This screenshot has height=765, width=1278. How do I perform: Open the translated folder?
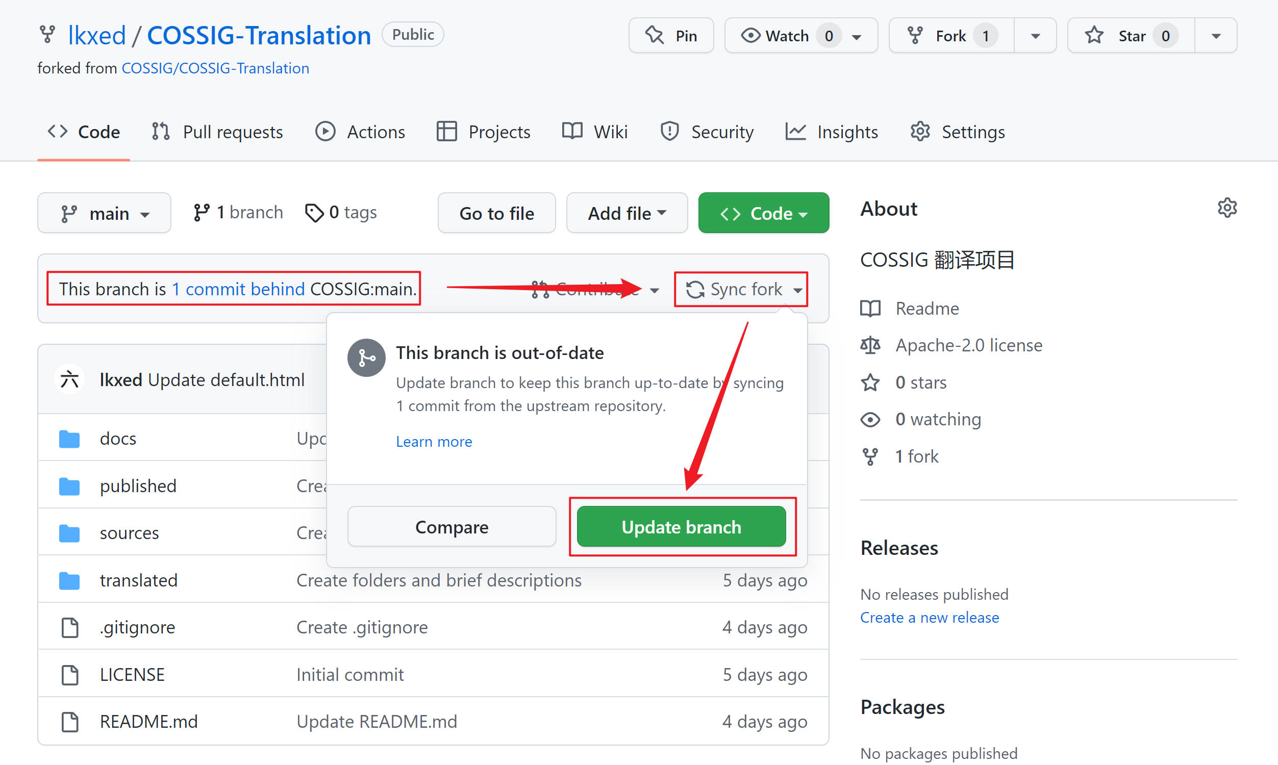coord(139,580)
